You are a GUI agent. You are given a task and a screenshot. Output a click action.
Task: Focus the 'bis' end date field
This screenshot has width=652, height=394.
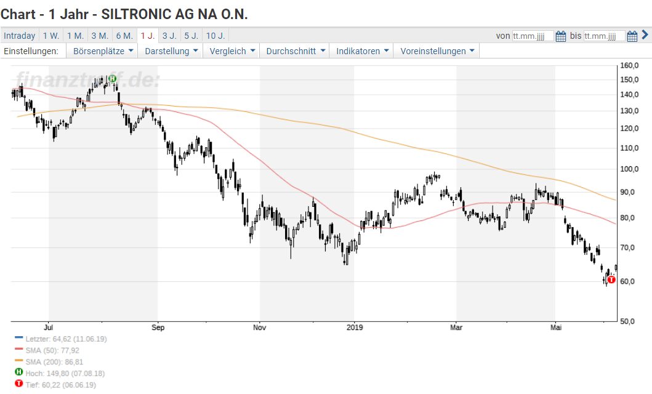[604, 36]
